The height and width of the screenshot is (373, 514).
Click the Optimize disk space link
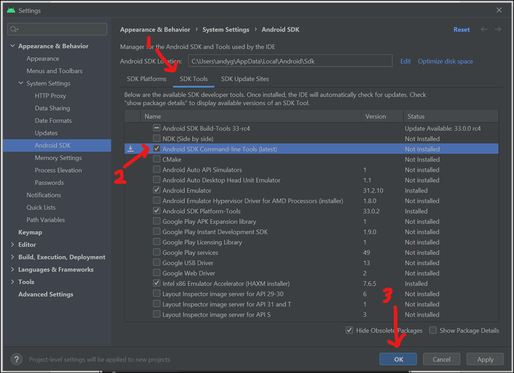click(x=445, y=61)
